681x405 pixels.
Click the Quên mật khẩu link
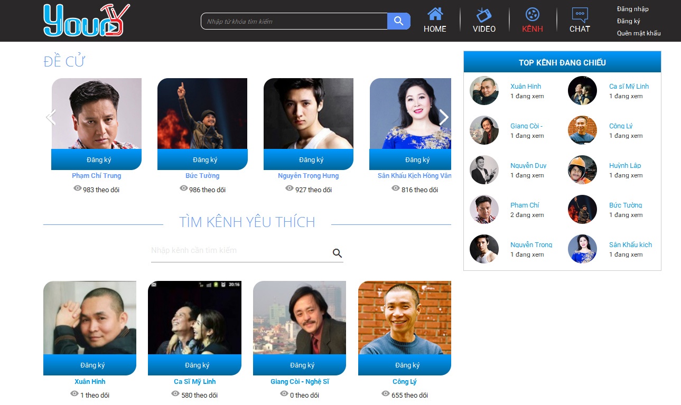pyautogui.click(x=638, y=33)
